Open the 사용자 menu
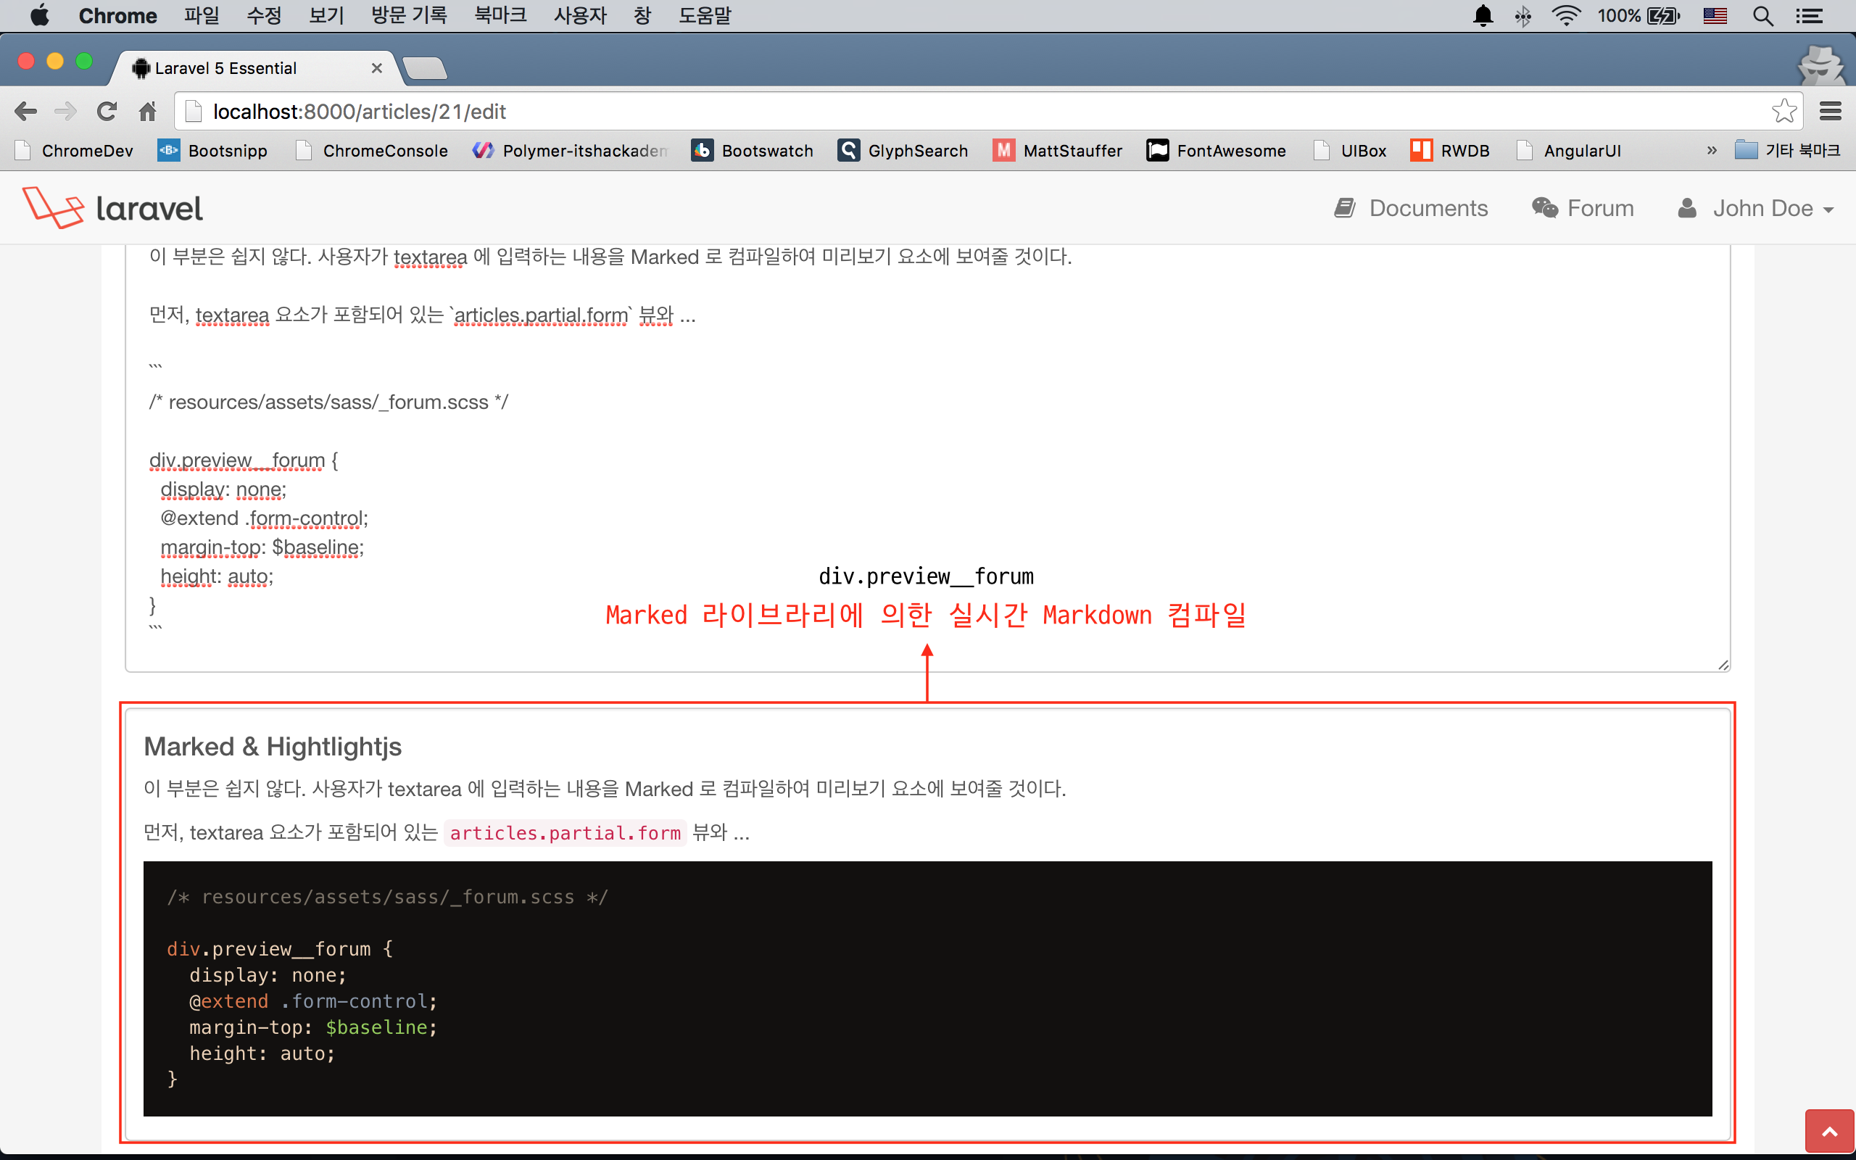Image resolution: width=1856 pixels, height=1160 pixels. (x=581, y=15)
